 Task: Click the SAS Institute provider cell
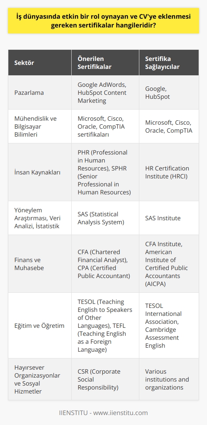pyautogui.click(x=169, y=217)
